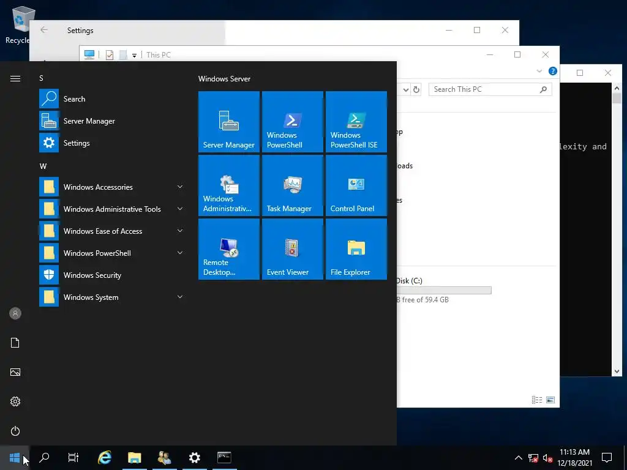Go back in the Settings window
627x470 pixels.
coord(44,30)
